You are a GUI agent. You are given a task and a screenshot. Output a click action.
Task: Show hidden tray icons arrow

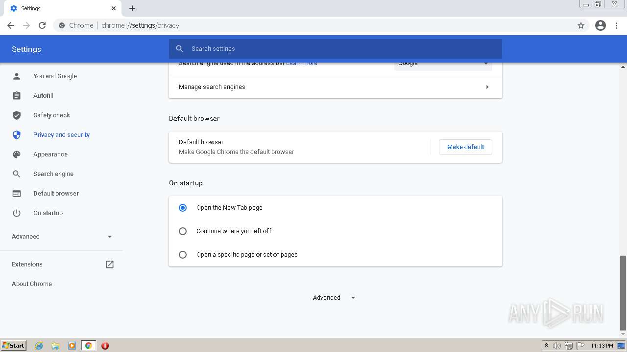546,345
